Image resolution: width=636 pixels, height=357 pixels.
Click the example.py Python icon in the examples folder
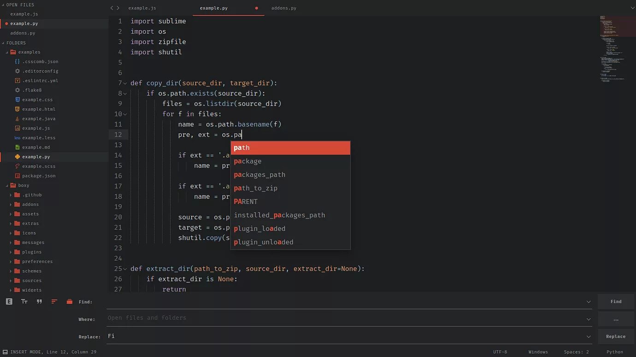(x=17, y=156)
